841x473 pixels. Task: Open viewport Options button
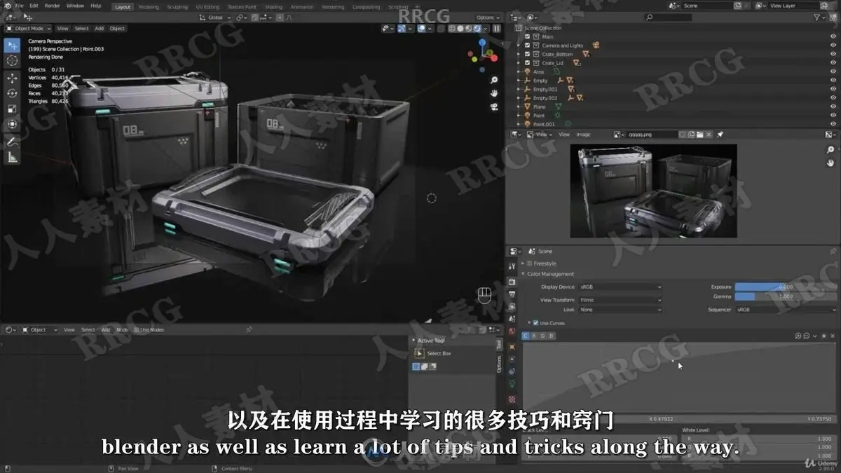(487, 18)
